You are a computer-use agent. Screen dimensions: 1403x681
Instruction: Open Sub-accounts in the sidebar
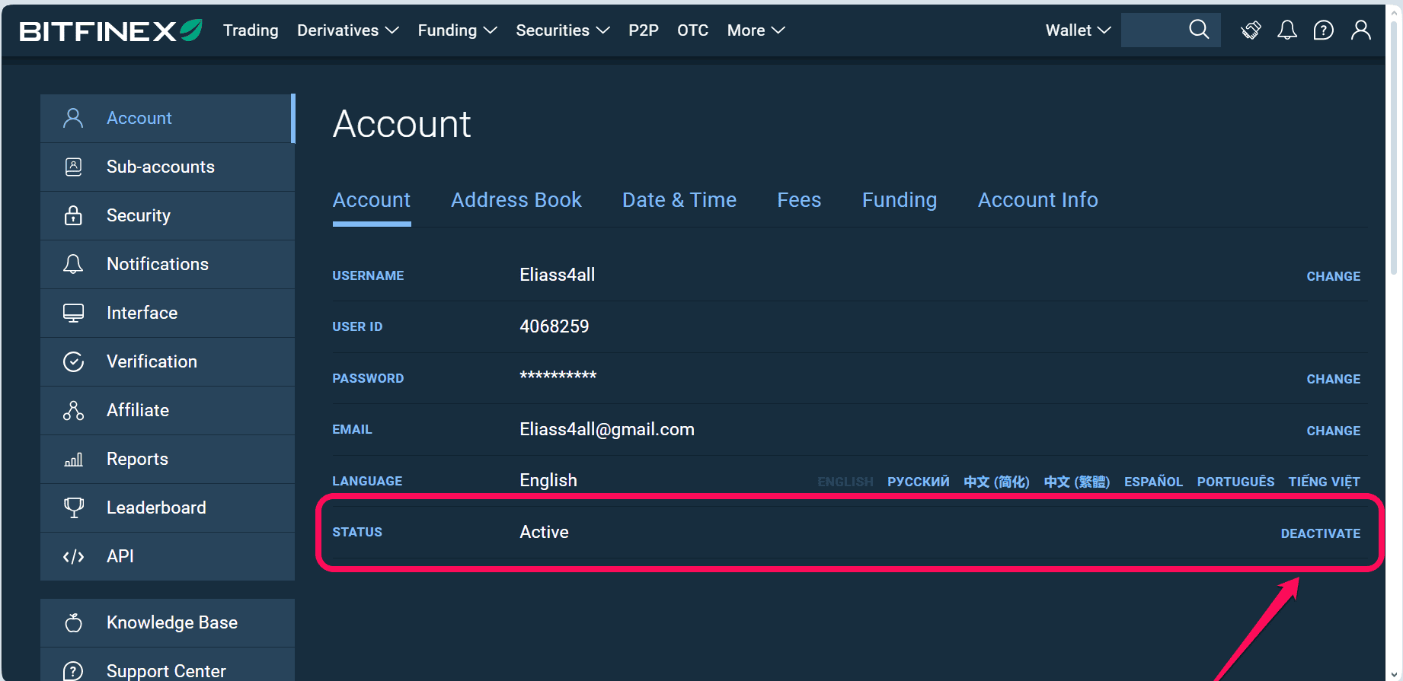[x=168, y=167]
